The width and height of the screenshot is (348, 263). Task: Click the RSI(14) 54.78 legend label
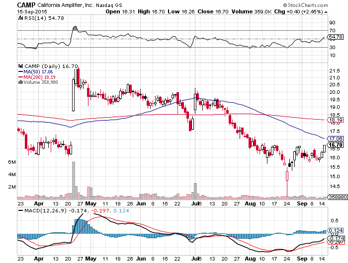pyautogui.click(x=44, y=18)
